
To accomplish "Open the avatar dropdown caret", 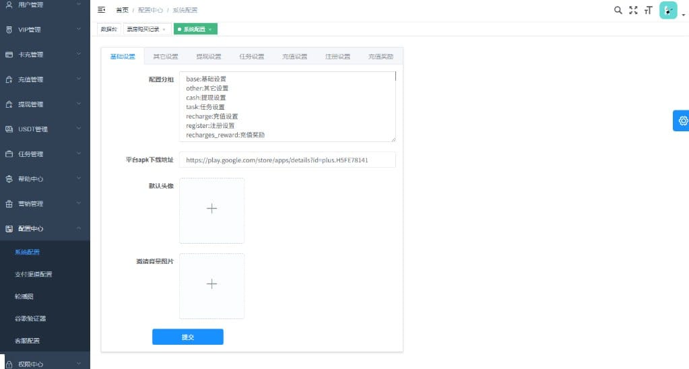I will pyautogui.click(x=684, y=15).
